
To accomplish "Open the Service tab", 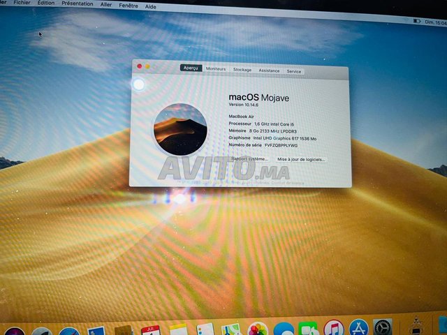I will 294,70.
